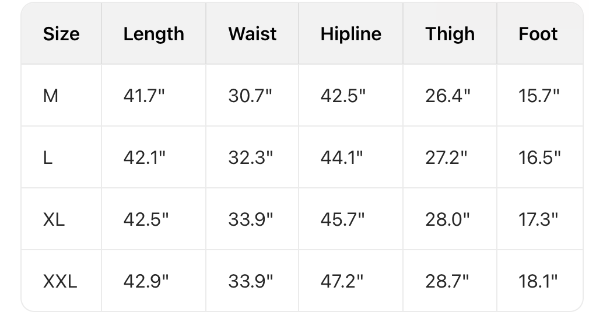Click the L size row label
Screen dimensions: 589x315
point(48,157)
